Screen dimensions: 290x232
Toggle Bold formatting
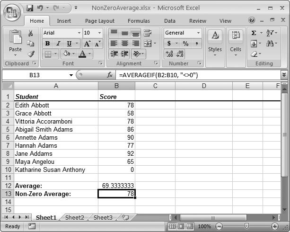click(x=47, y=44)
